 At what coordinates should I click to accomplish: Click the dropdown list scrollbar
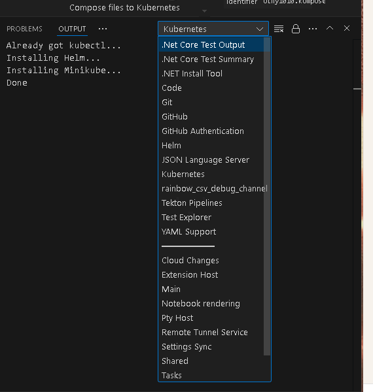click(x=267, y=196)
